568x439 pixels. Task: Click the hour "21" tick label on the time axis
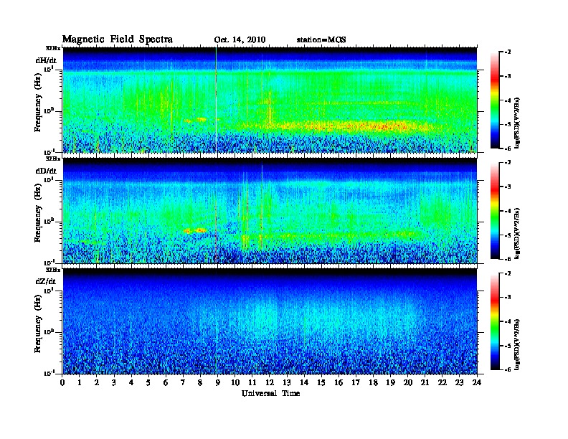(x=425, y=382)
